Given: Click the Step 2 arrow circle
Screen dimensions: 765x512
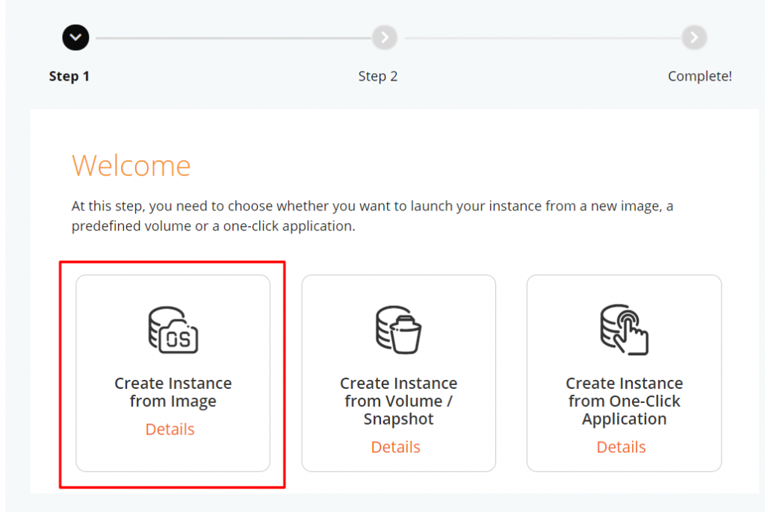Looking at the screenshot, I should click(385, 37).
